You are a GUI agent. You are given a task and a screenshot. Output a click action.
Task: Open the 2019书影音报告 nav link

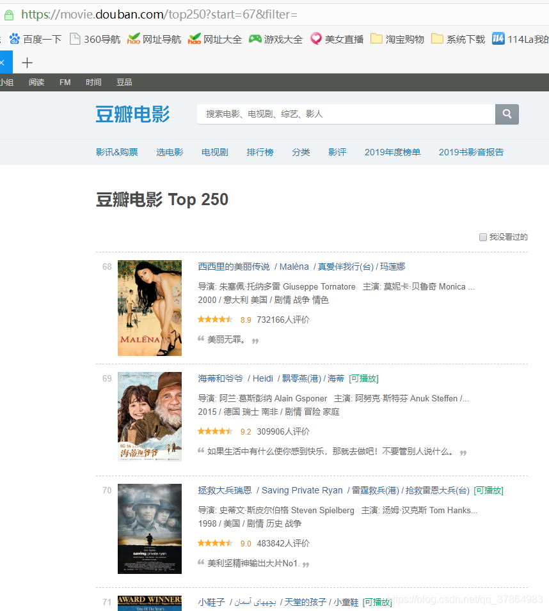point(471,152)
